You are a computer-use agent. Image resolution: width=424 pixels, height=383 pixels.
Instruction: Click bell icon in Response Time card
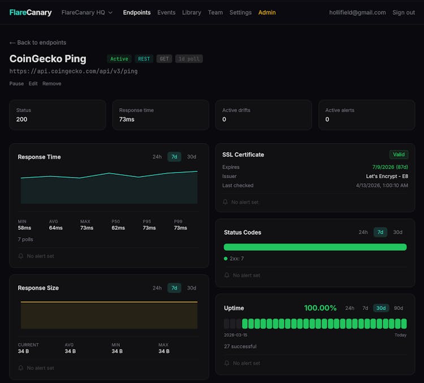coord(21,256)
